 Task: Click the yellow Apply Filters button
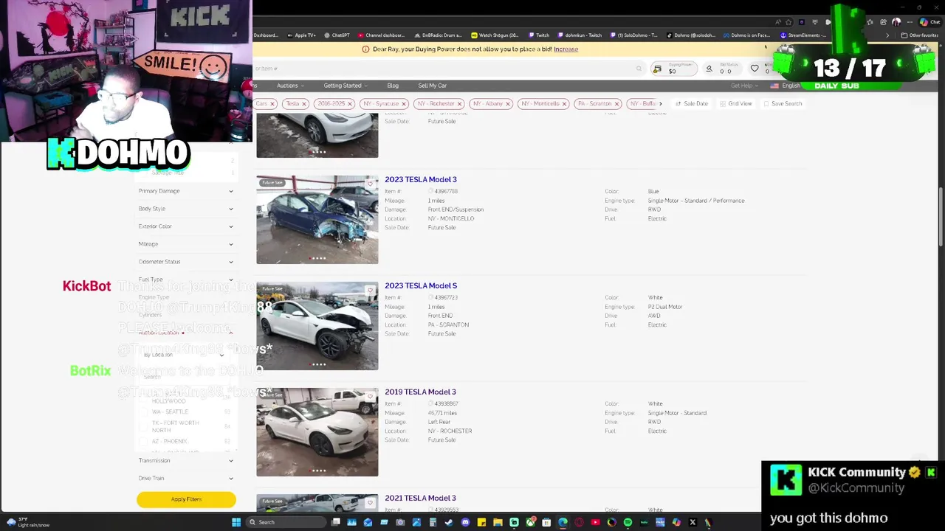pyautogui.click(x=186, y=499)
